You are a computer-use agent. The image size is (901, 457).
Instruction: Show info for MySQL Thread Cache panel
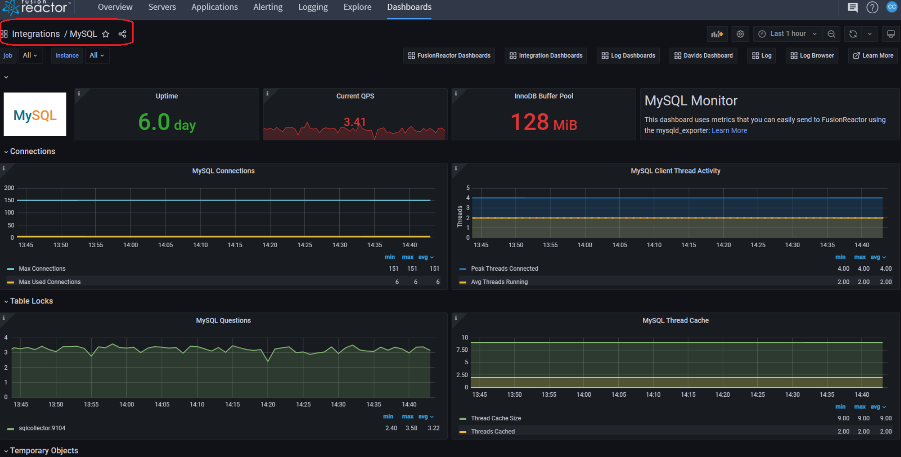(456, 318)
